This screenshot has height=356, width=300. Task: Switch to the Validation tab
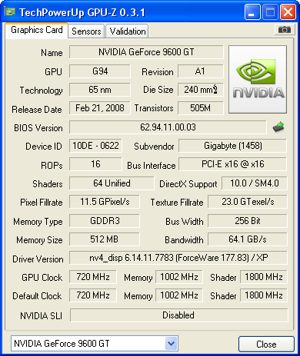point(128,31)
